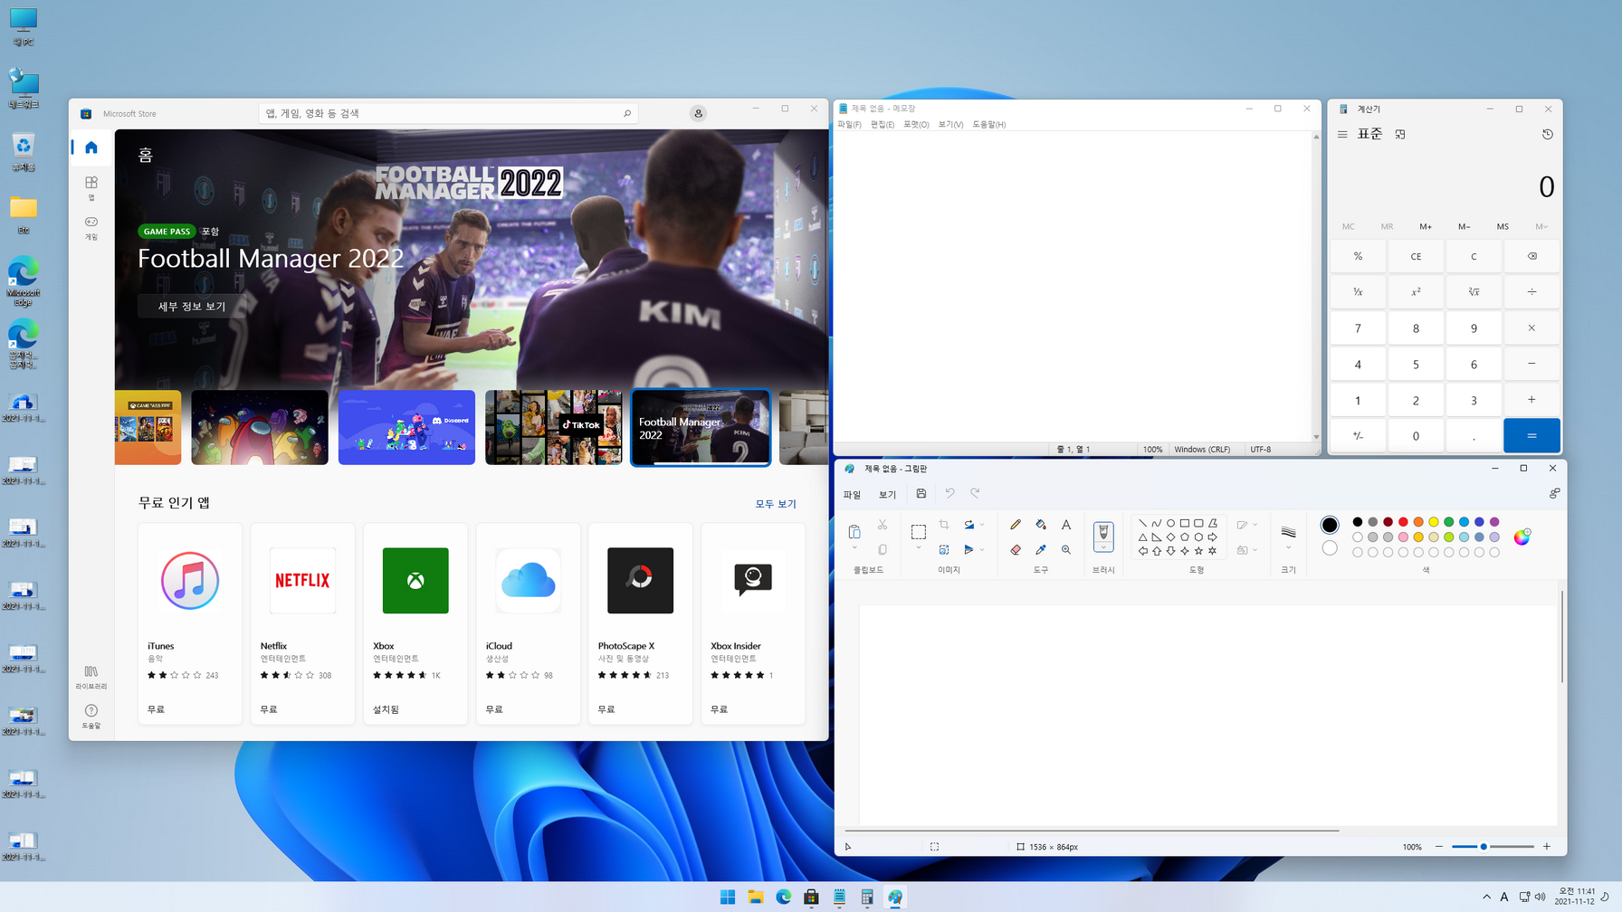Click the share icon in Paint

pos(1554,493)
